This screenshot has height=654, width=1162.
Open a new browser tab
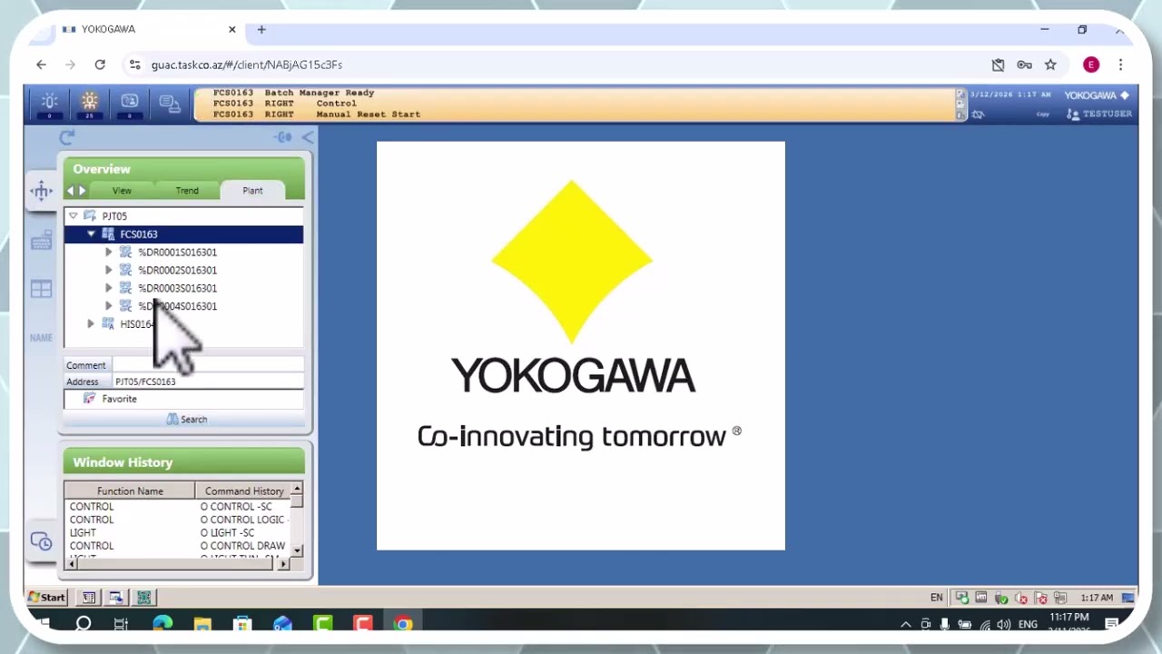click(261, 29)
